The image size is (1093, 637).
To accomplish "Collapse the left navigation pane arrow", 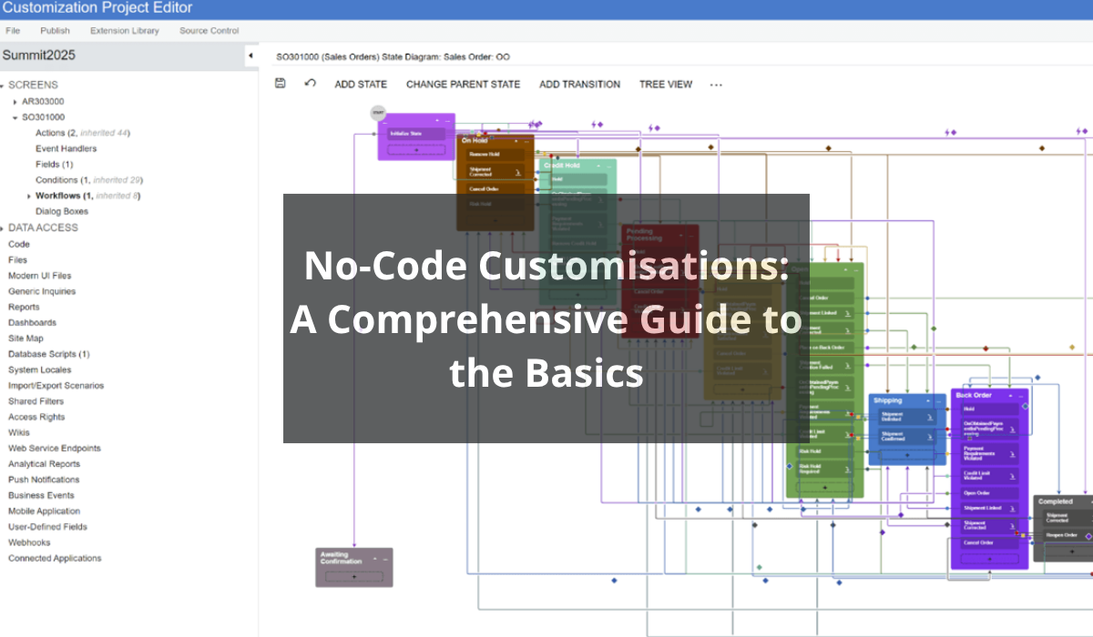I will [x=250, y=56].
